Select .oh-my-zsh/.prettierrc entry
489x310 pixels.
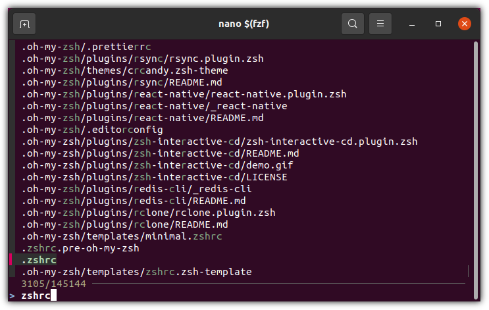(x=86, y=47)
